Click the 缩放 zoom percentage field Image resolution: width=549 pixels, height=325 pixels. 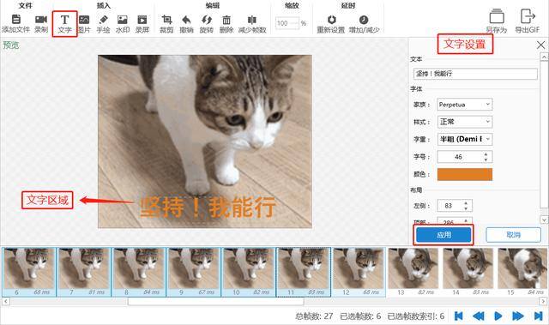(x=287, y=23)
